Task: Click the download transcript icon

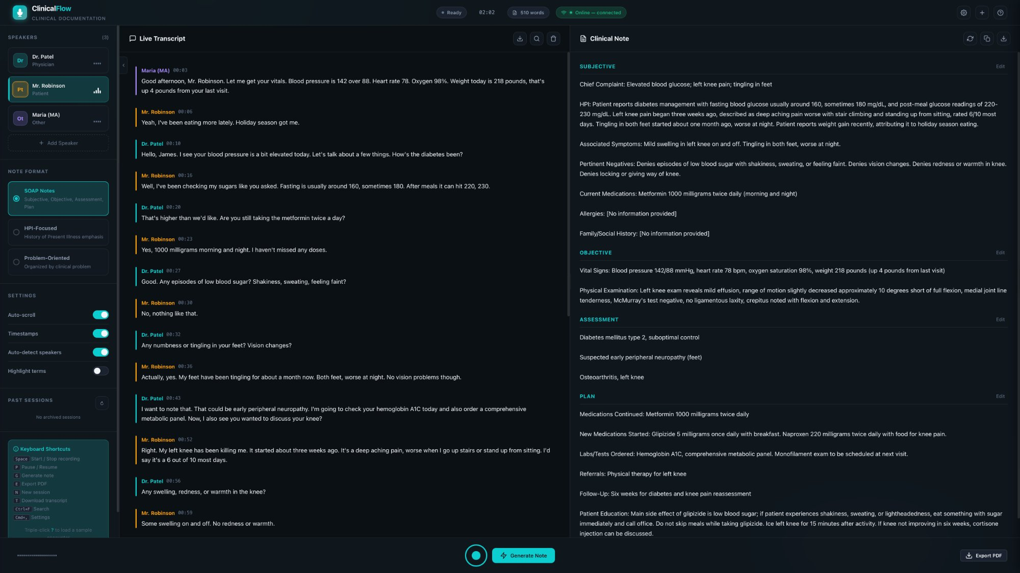Action: coord(520,38)
